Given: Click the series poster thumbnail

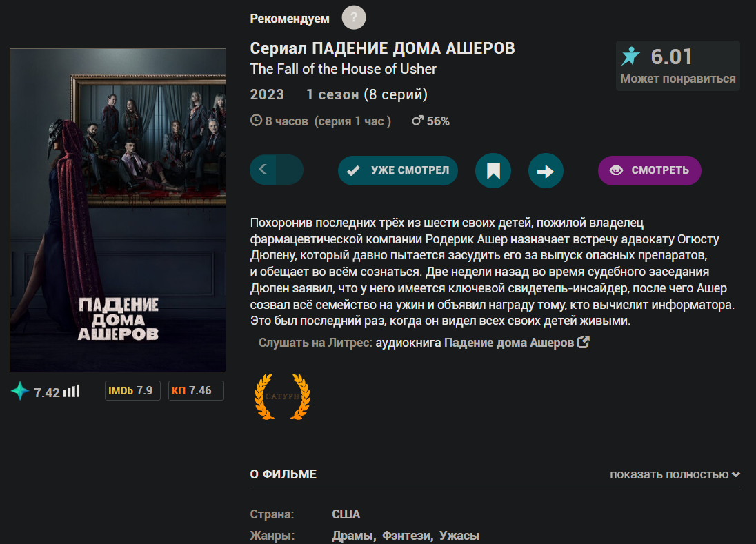Looking at the screenshot, I should click(x=118, y=210).
